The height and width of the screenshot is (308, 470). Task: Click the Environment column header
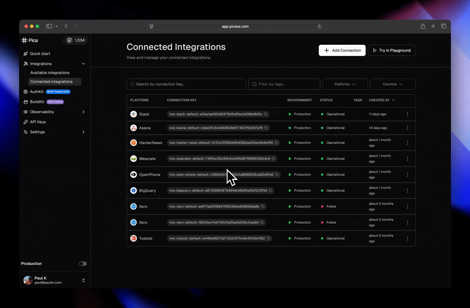point(299,100)
